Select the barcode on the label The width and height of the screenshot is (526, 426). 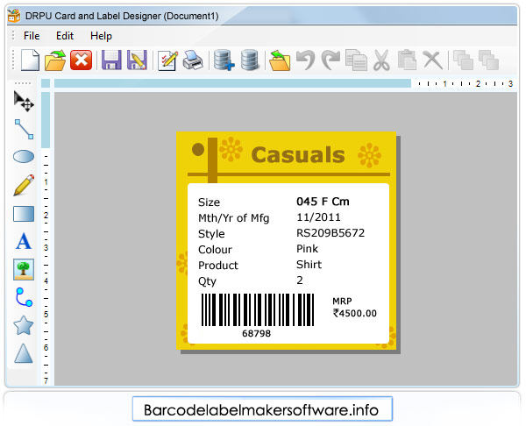[257, 309]
